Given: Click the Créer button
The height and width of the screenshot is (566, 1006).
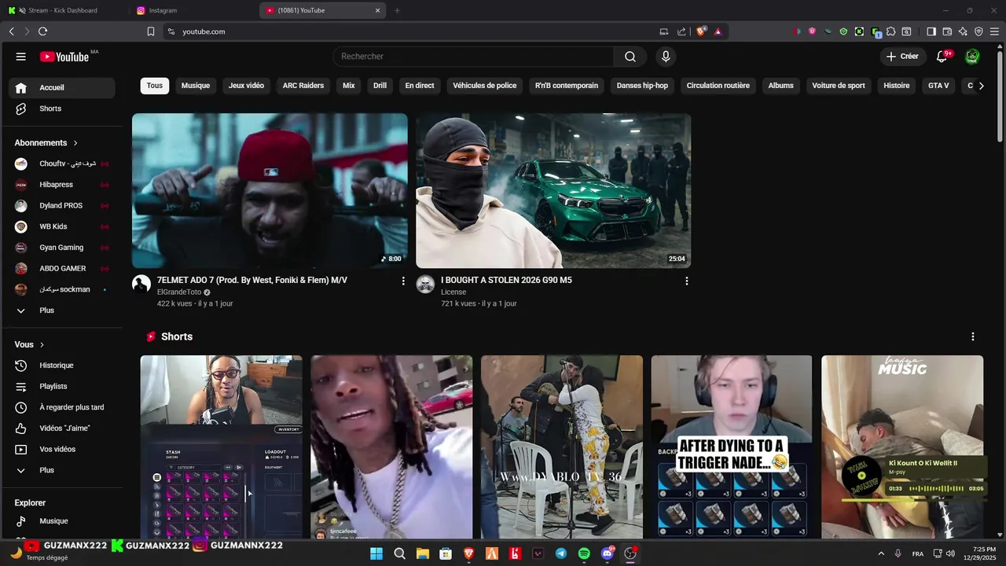Looking at the screenshot, I should tap(902, 57).
